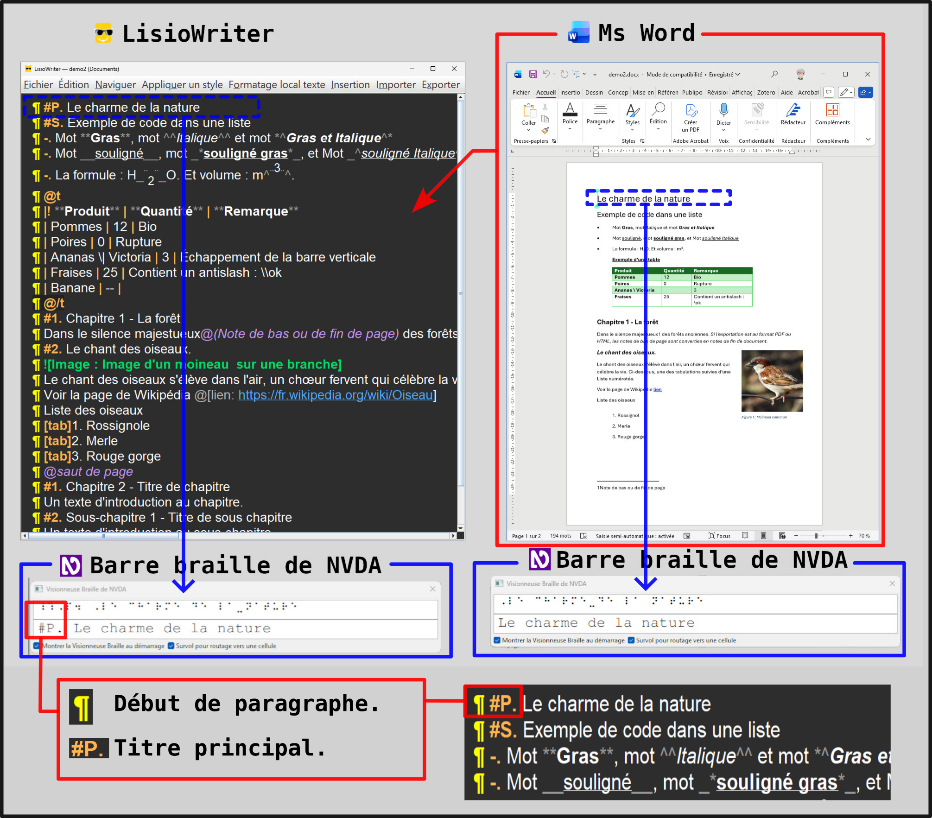Undo the last action in Word
The width and height of the screenshot is (932, 818).
point(546,74)
